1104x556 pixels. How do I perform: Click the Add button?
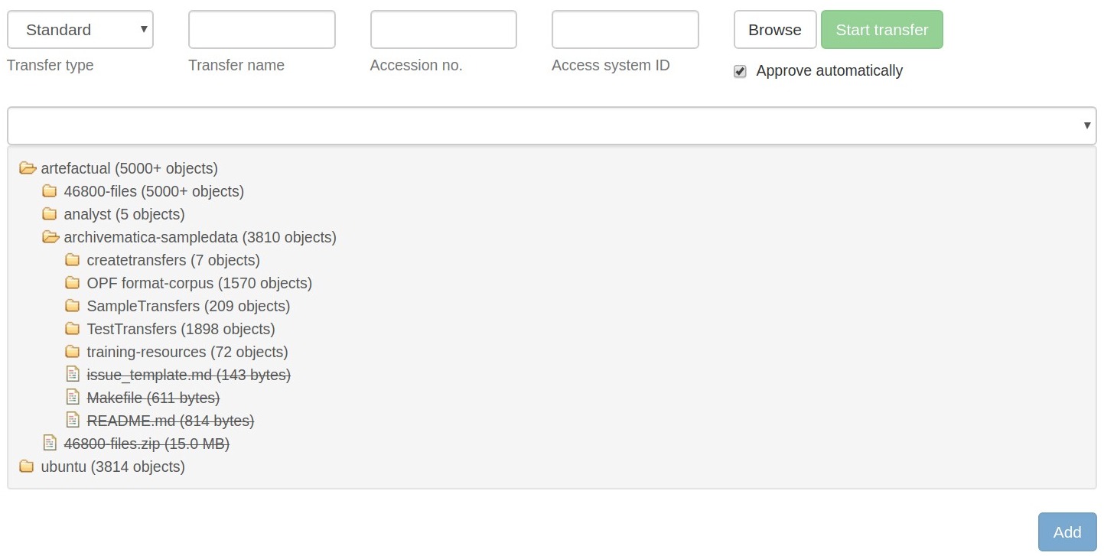pos(1067,532)
